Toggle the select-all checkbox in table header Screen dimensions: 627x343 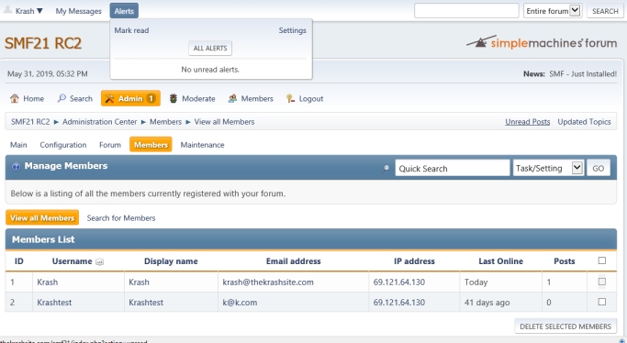click(602, 260)
